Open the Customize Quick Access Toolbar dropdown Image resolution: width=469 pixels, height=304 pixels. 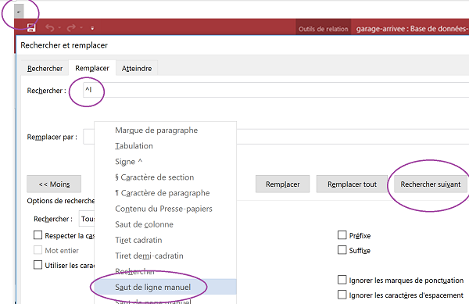[92, 28]
